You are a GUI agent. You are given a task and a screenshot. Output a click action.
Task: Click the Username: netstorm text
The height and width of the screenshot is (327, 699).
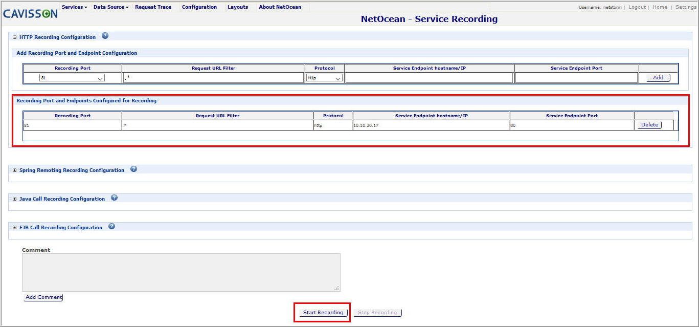coord(600,7)
